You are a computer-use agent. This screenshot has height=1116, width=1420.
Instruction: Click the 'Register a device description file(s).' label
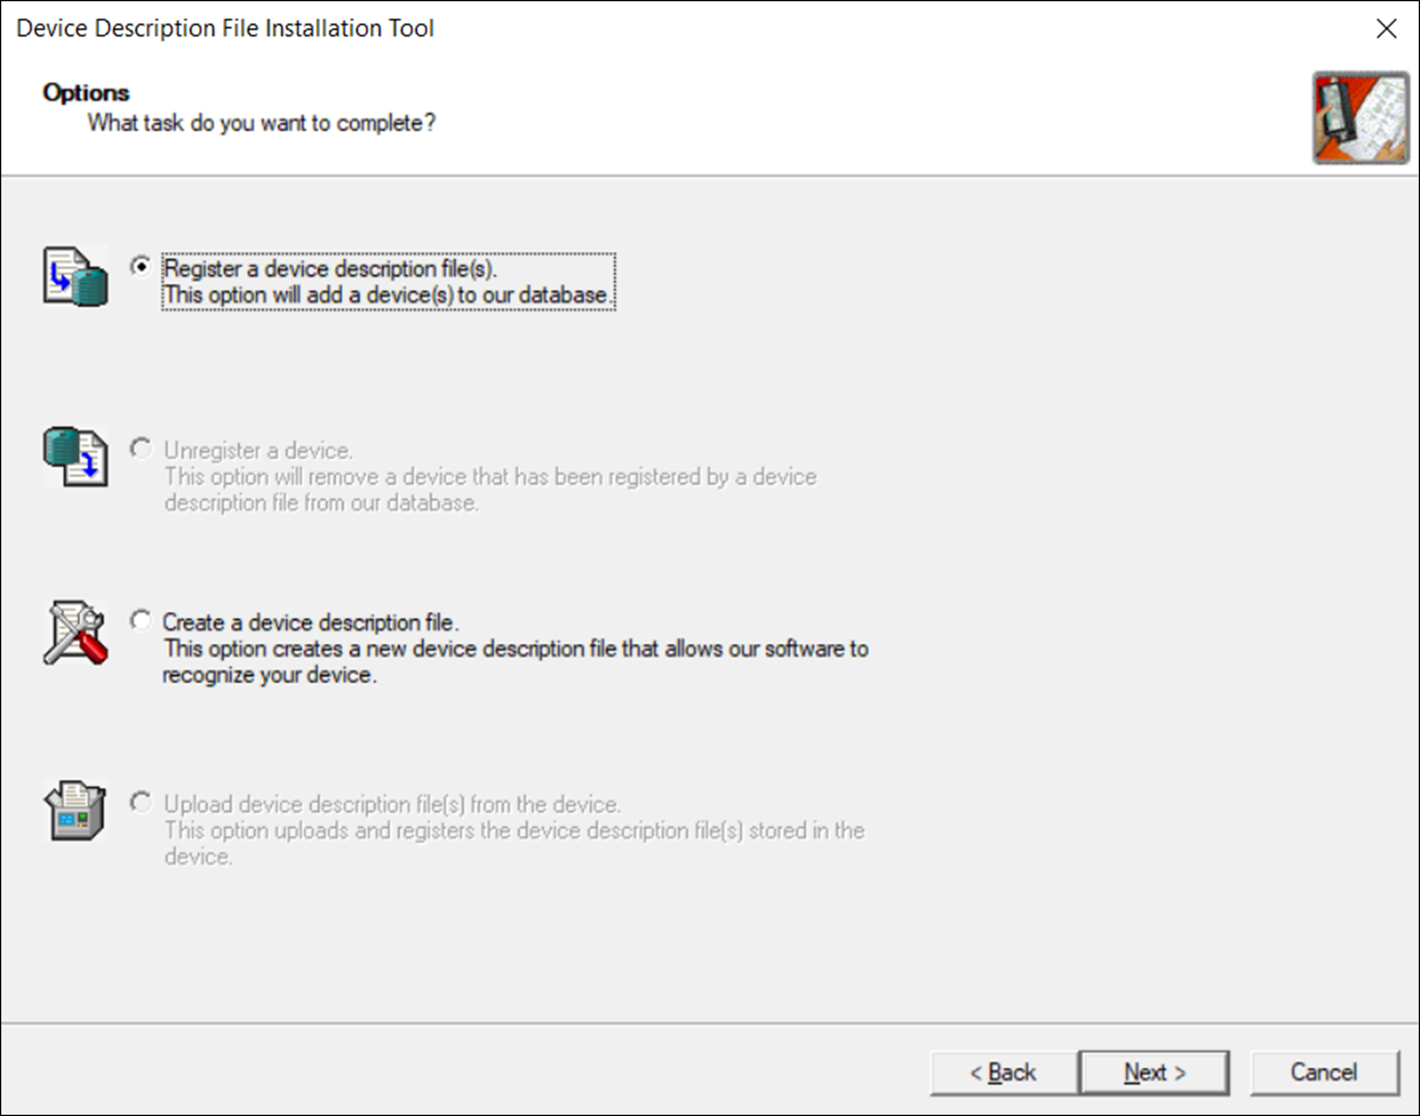point(330,269)
